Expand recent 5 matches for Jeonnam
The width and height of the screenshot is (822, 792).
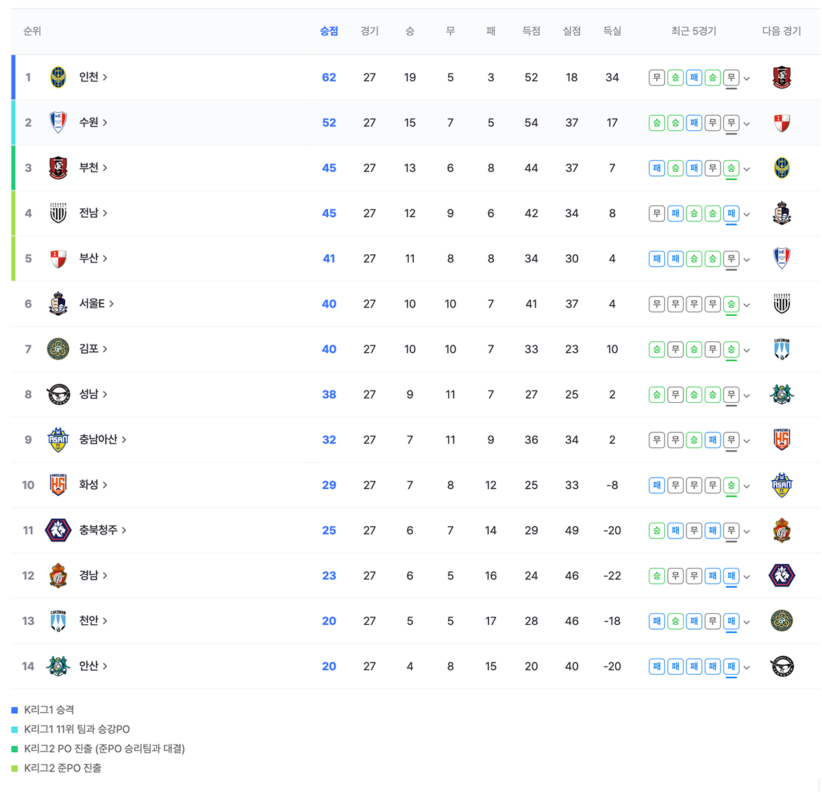coord(747,214)
